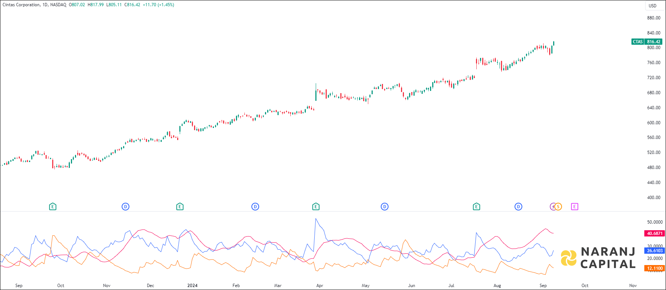Click the earnings E marker in late December
This screenshot has width=666, height=290.
pyautogui.click(x=180, y=207)
